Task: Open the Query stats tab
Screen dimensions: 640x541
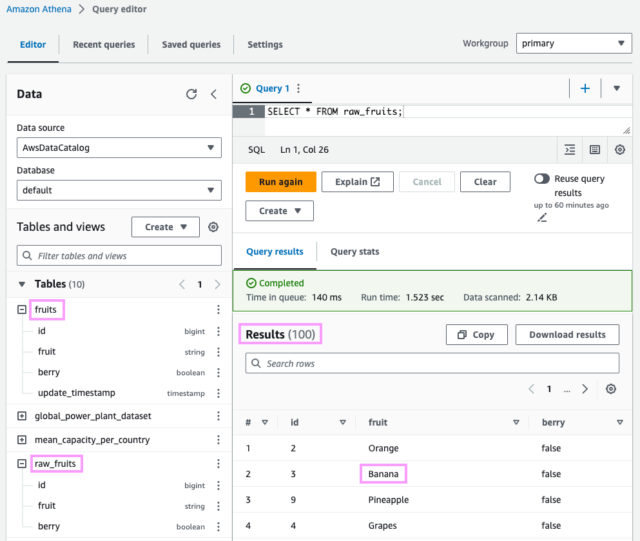Action: point(354,251)
